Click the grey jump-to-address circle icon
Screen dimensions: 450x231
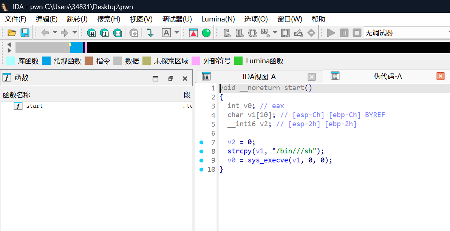[x=134, y=33]
